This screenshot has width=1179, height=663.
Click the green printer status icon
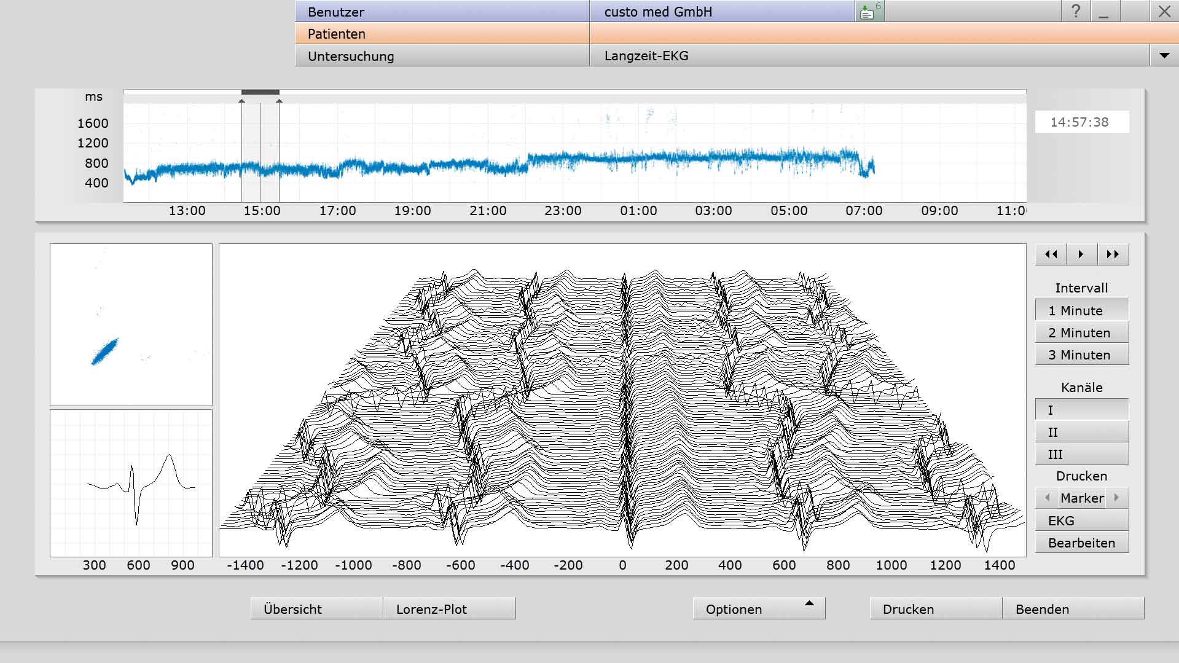[x=869, y=12]
